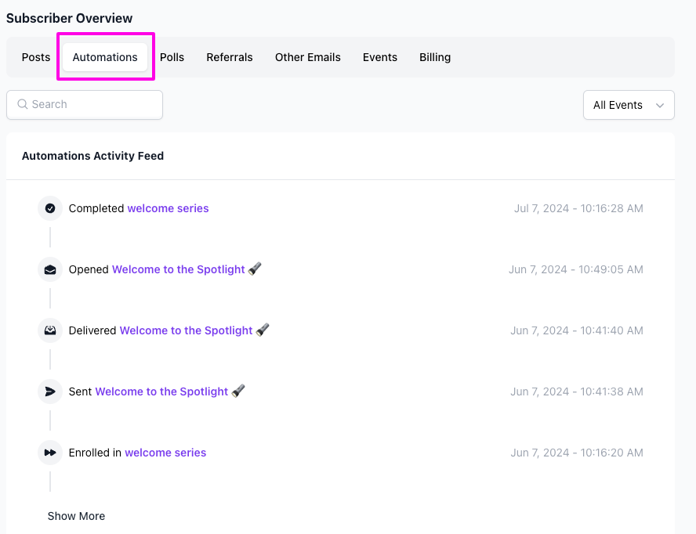Open the All Events dropdown
696x534 pixels.
tap(628, 105)
